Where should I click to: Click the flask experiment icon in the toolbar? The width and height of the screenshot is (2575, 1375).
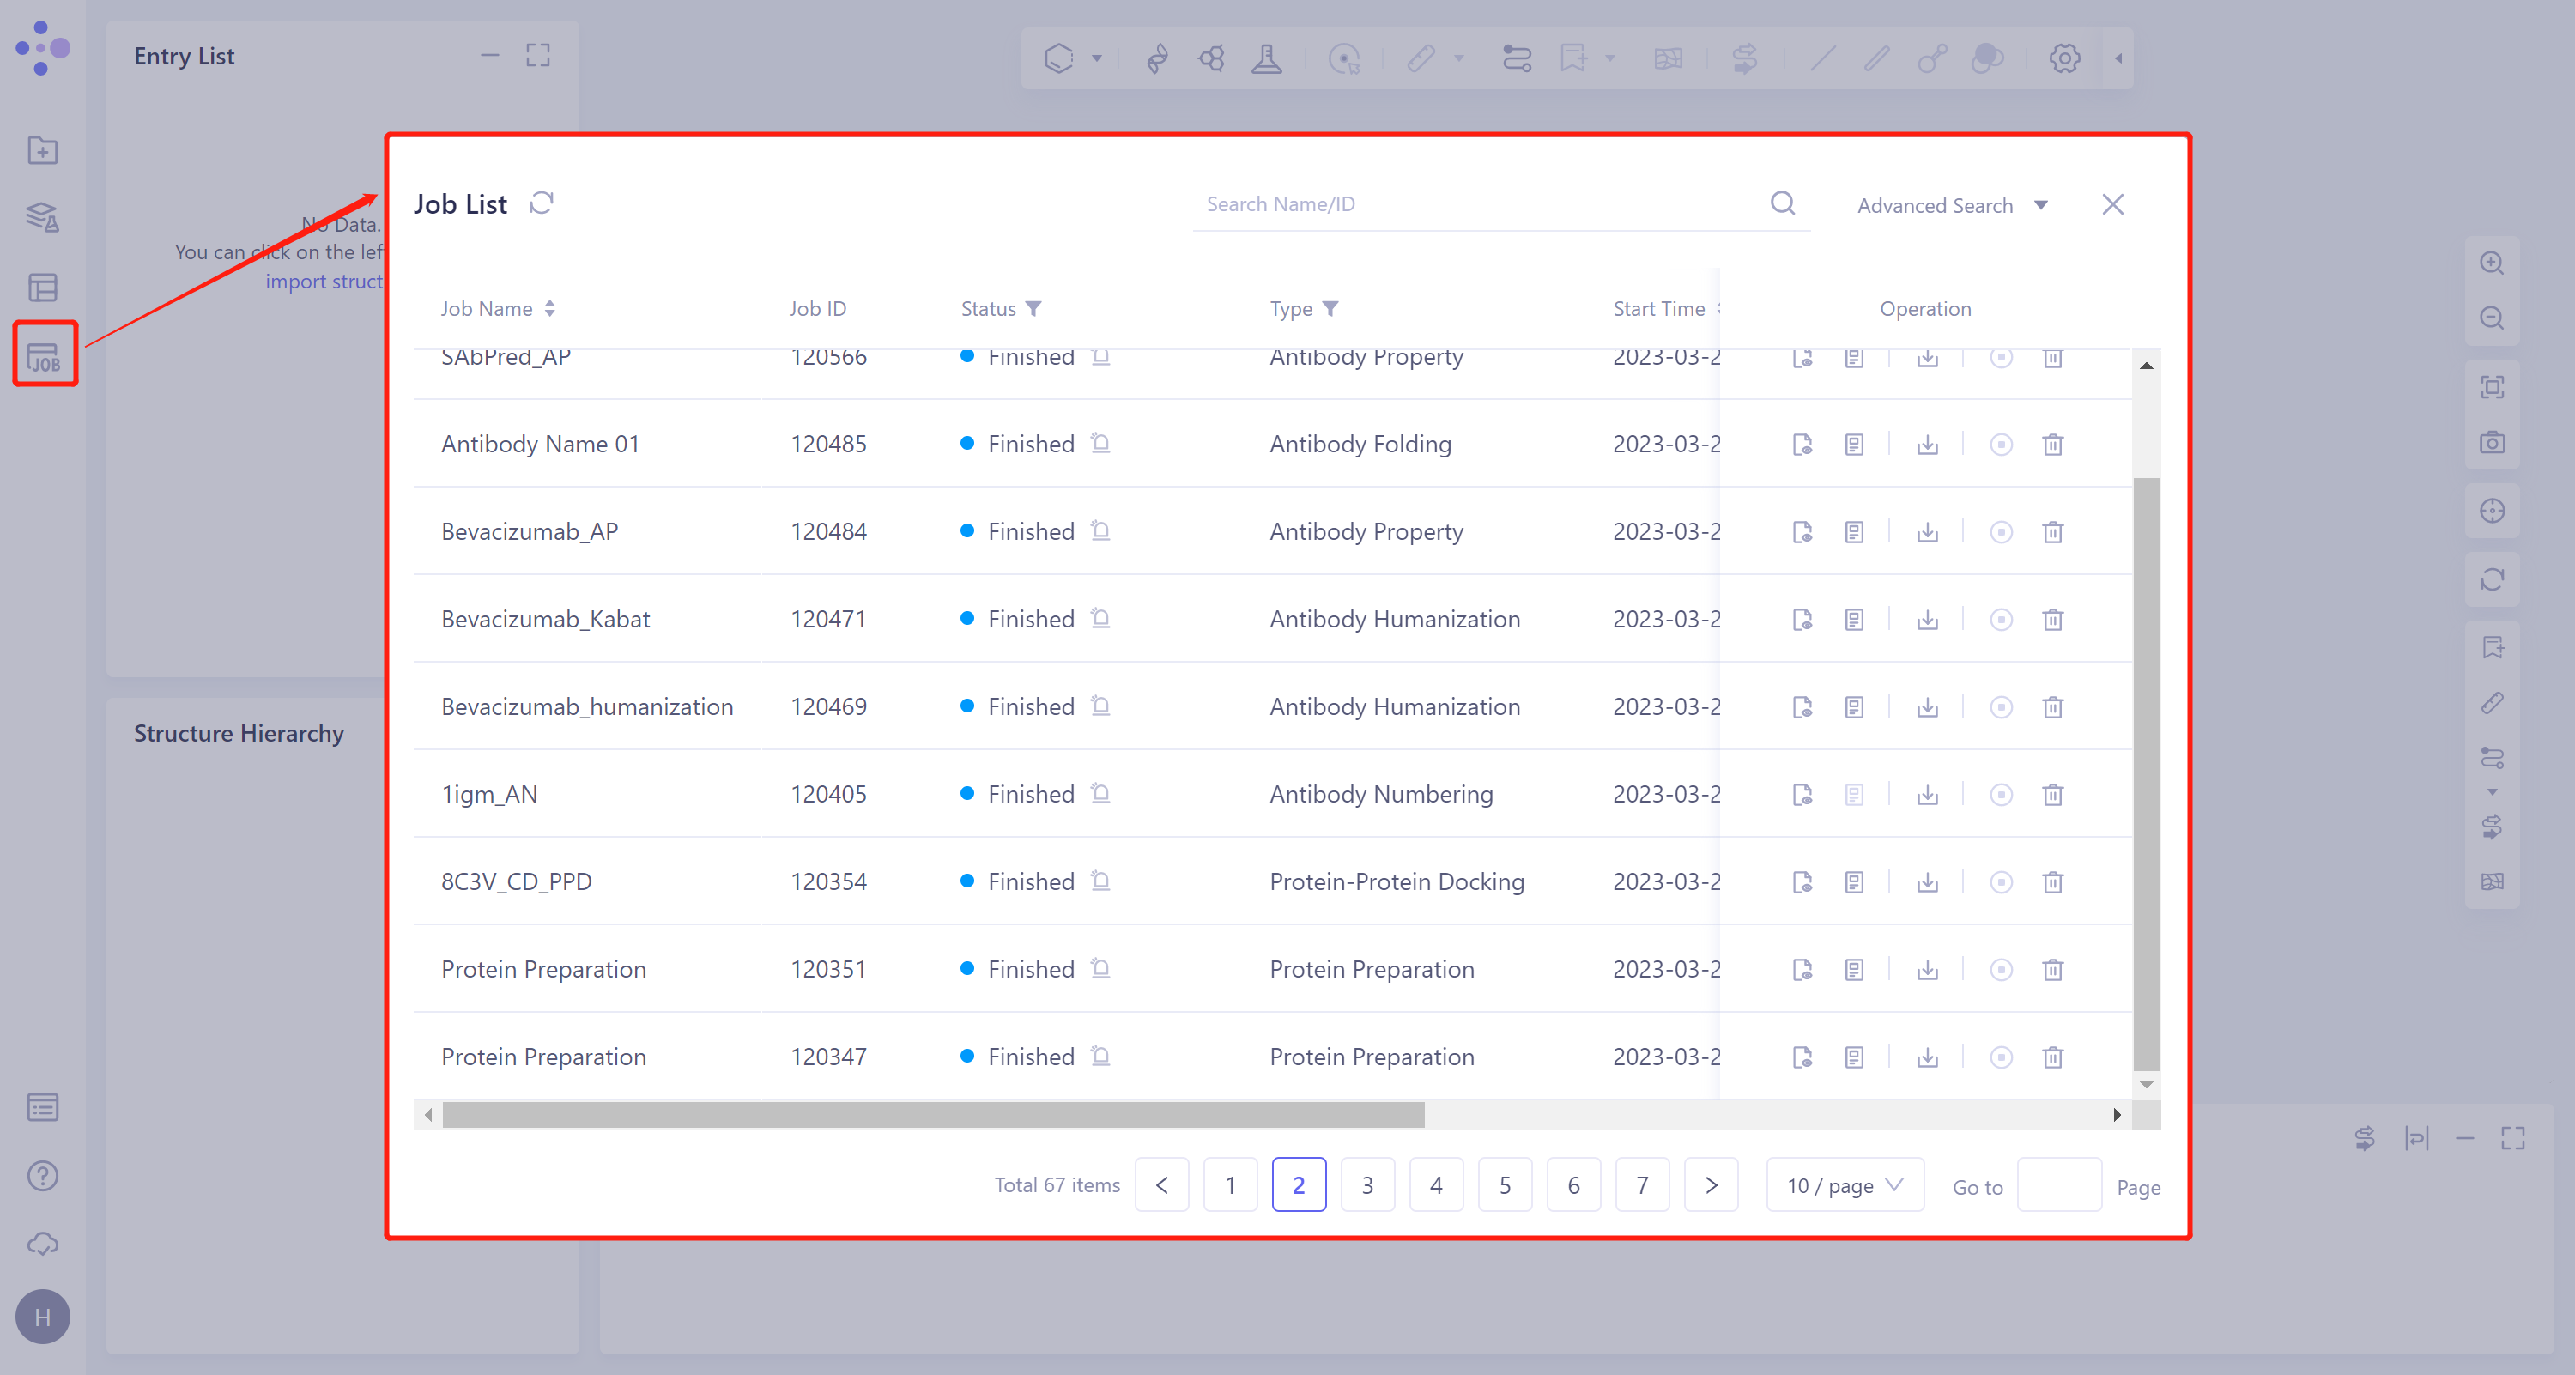(x=1268, y=58)
